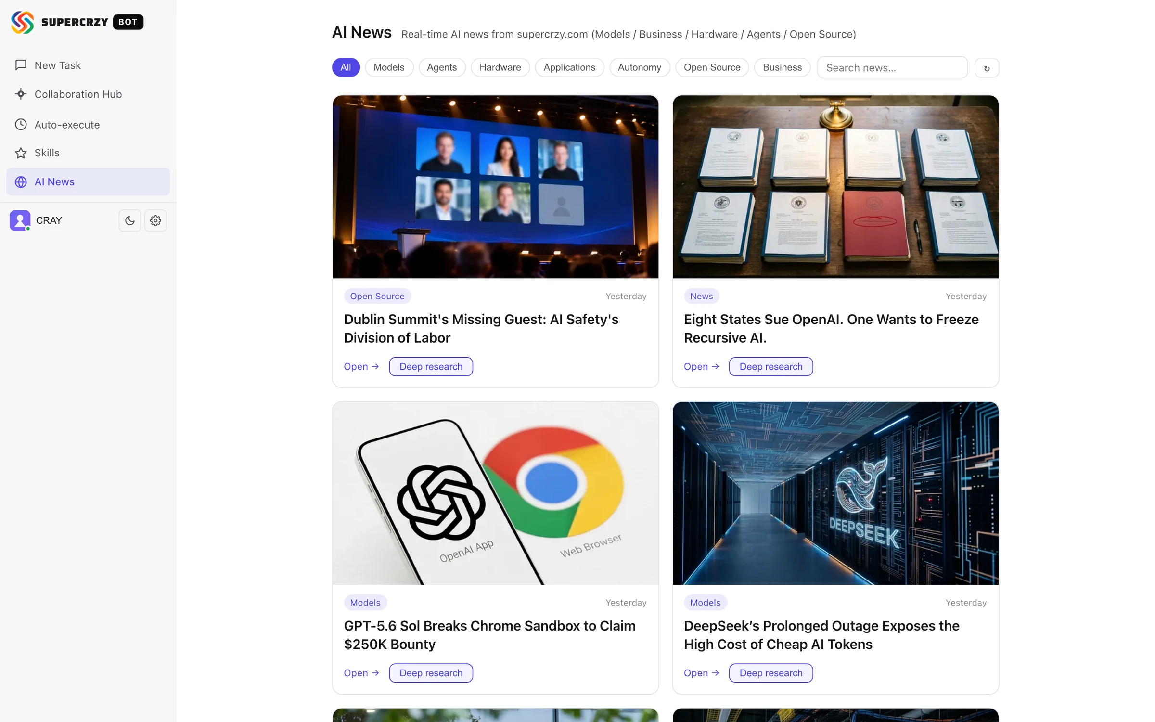
Task: Click the Supercrzy swirl logo icon
Action: point(22,22)
